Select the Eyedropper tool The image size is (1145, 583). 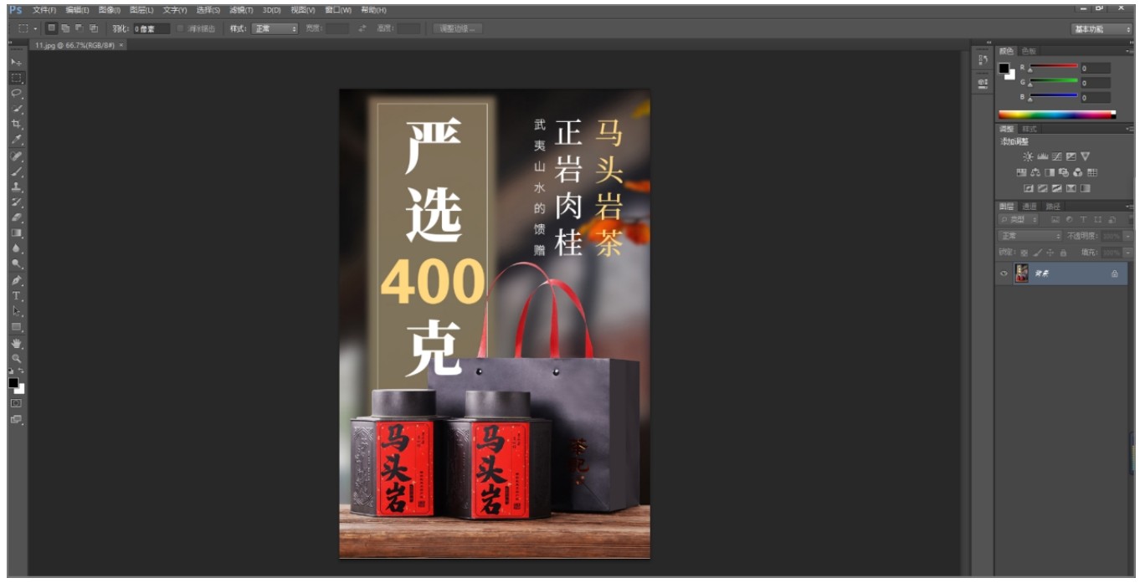[17, 140]
